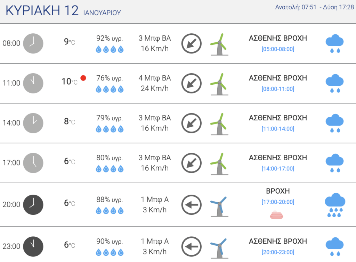This screenshot has height=262, width=356.
Task: Click the light rain icon at 17:00
Action: [335, 163]
